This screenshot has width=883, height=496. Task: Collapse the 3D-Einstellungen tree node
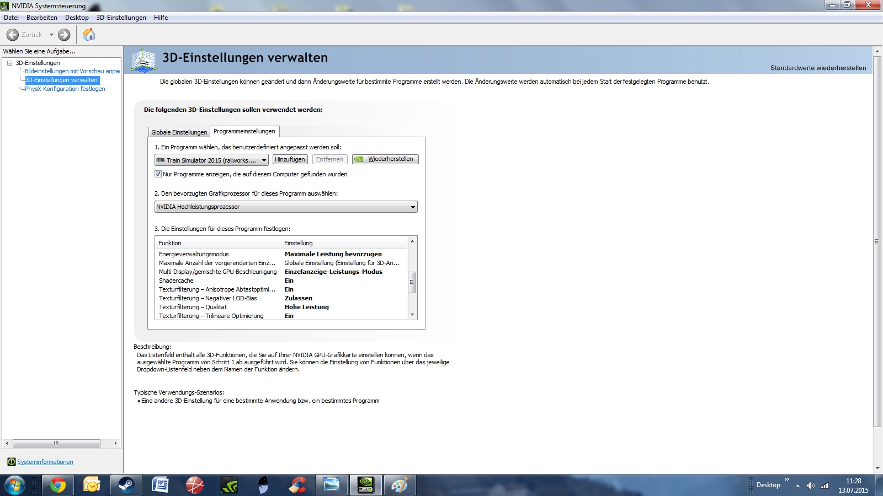(x=10, y=63)
